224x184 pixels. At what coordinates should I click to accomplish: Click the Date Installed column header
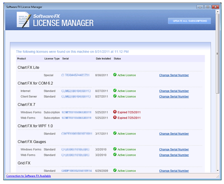tap(103, 59)
